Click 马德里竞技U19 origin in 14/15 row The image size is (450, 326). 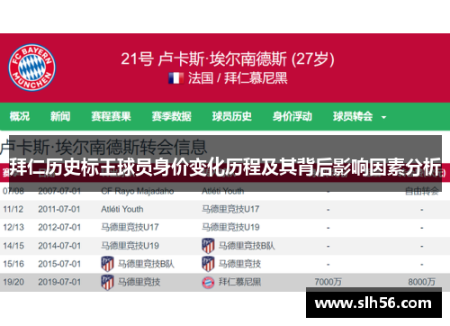click(x=130, y=246)
